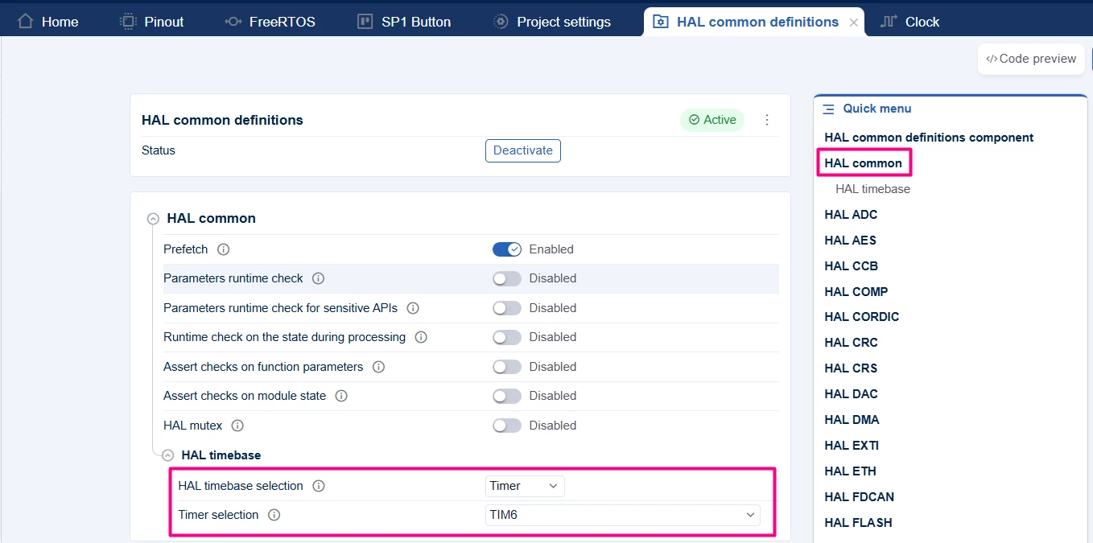Open the three-dot options menu near Active
The image size is (1093, 543).
767,120
